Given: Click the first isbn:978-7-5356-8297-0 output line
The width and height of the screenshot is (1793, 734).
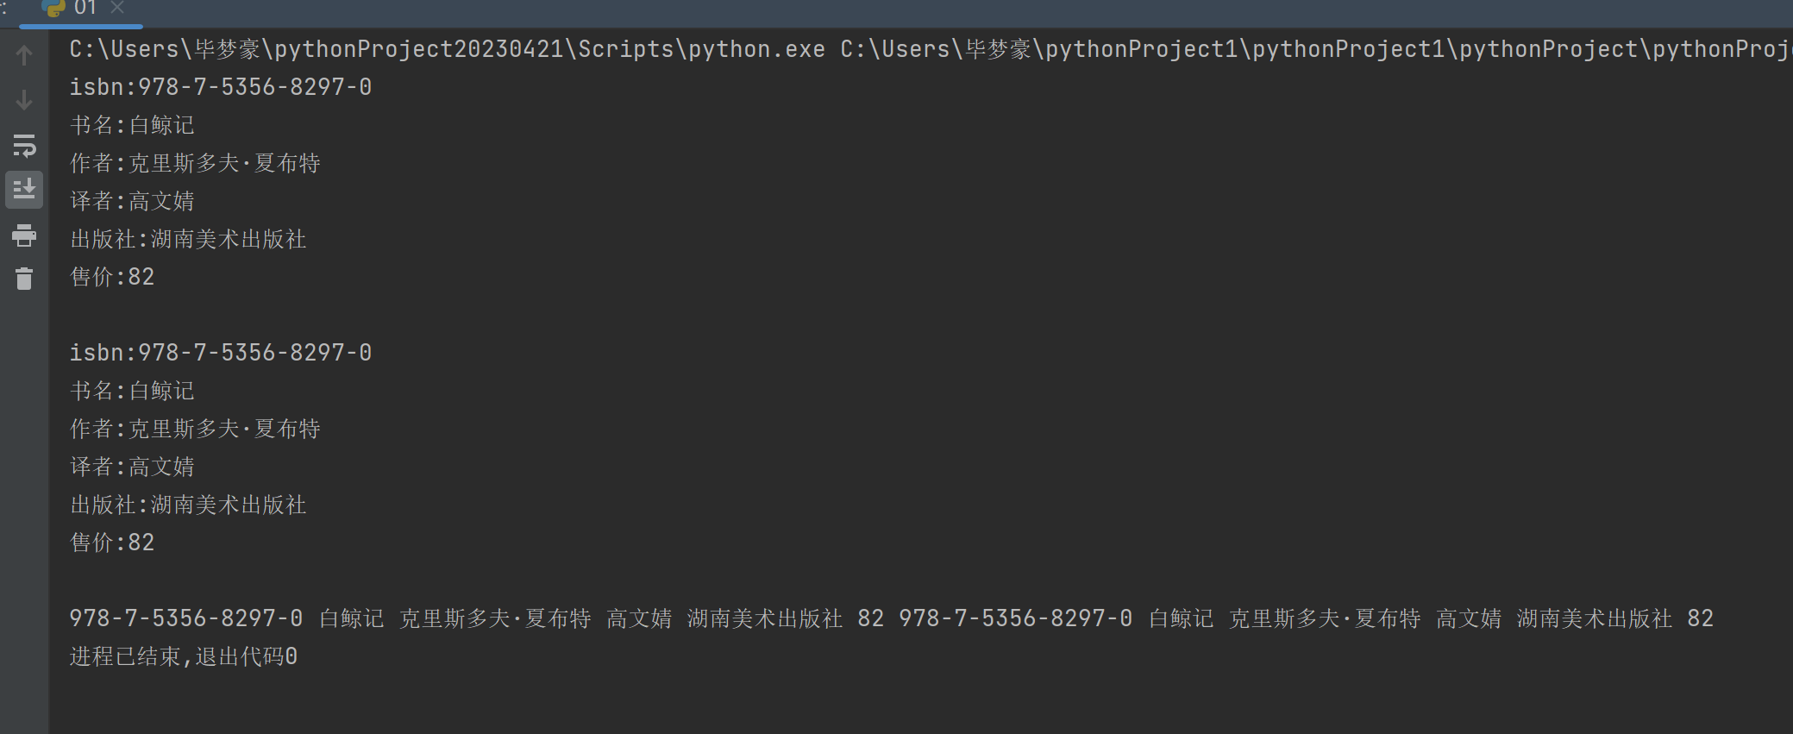Looking at the screenshot, I should click(221, 87).
